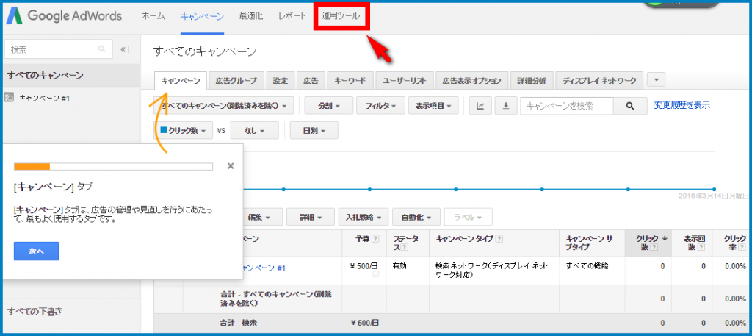Click help icon under 表示回数 column header

click(x=701, y=247)
